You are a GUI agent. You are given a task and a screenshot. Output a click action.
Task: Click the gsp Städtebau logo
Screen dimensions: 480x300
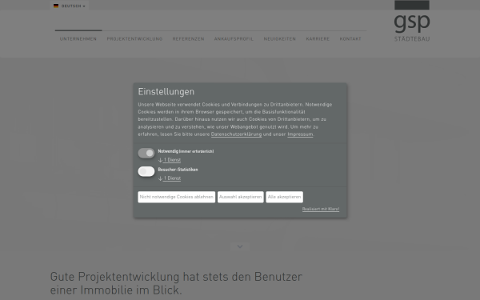[412, 21]
